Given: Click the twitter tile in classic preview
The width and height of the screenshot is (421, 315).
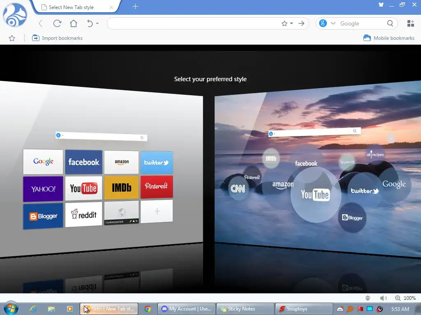Looking at the screenshot, I should point(157,162).
